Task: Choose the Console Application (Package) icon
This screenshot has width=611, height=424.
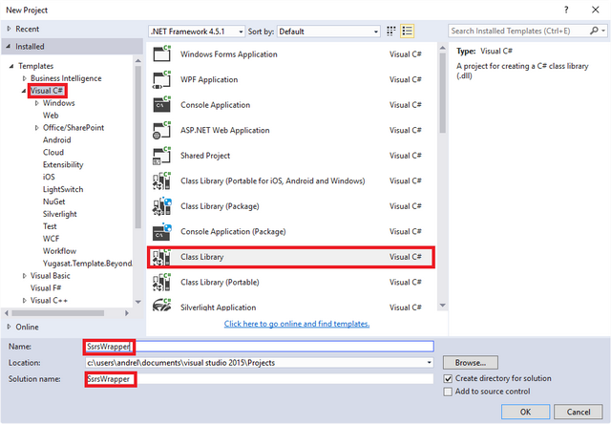Action: (161, 231)
